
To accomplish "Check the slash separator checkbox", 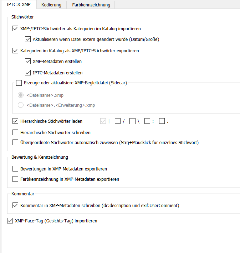I will 117,121.
